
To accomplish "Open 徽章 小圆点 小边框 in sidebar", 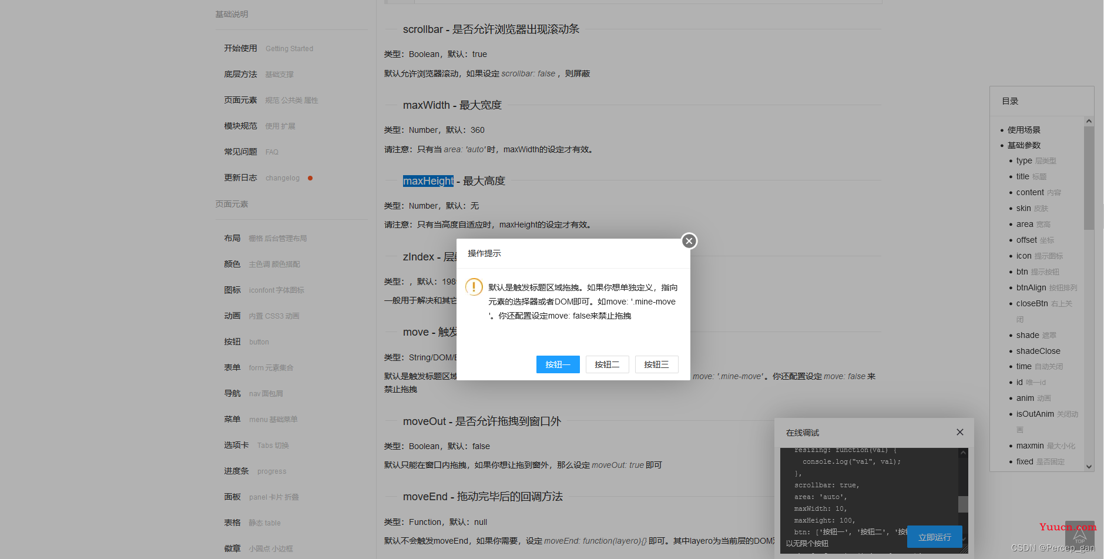I will click(258, 548).
